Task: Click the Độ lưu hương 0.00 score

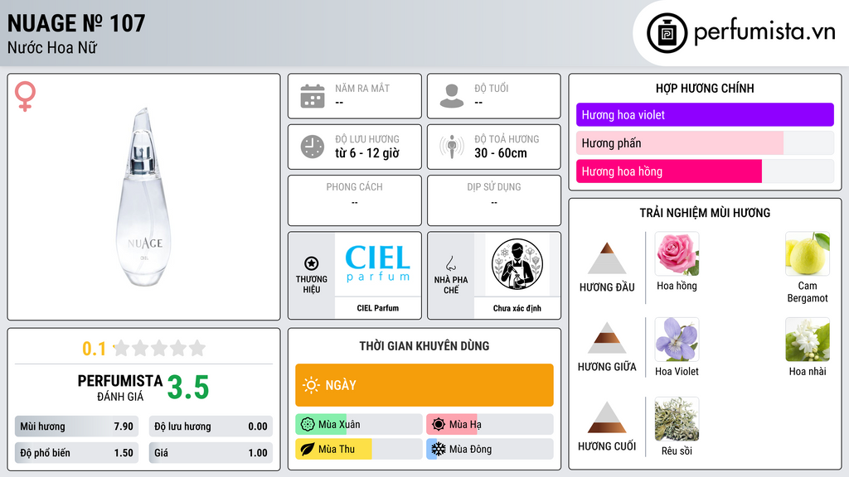Action: coord(211,426)
